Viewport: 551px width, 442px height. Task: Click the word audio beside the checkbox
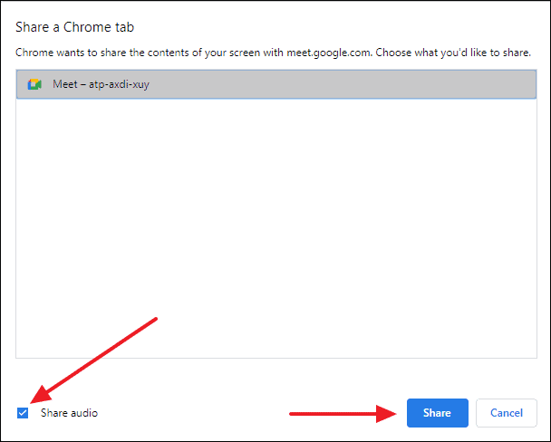[x=83, y=413]
